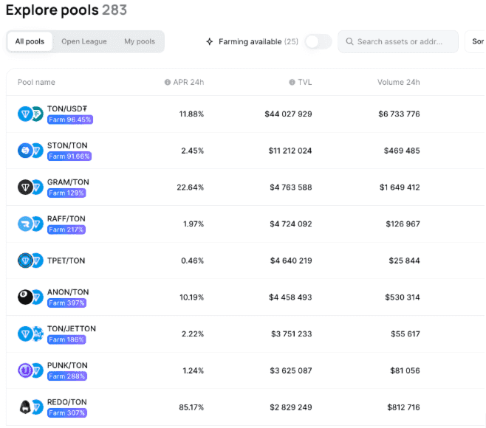Open the Sort button

tap(476, 41)
